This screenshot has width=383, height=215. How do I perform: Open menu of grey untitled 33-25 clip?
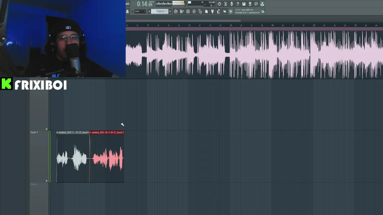57,133
